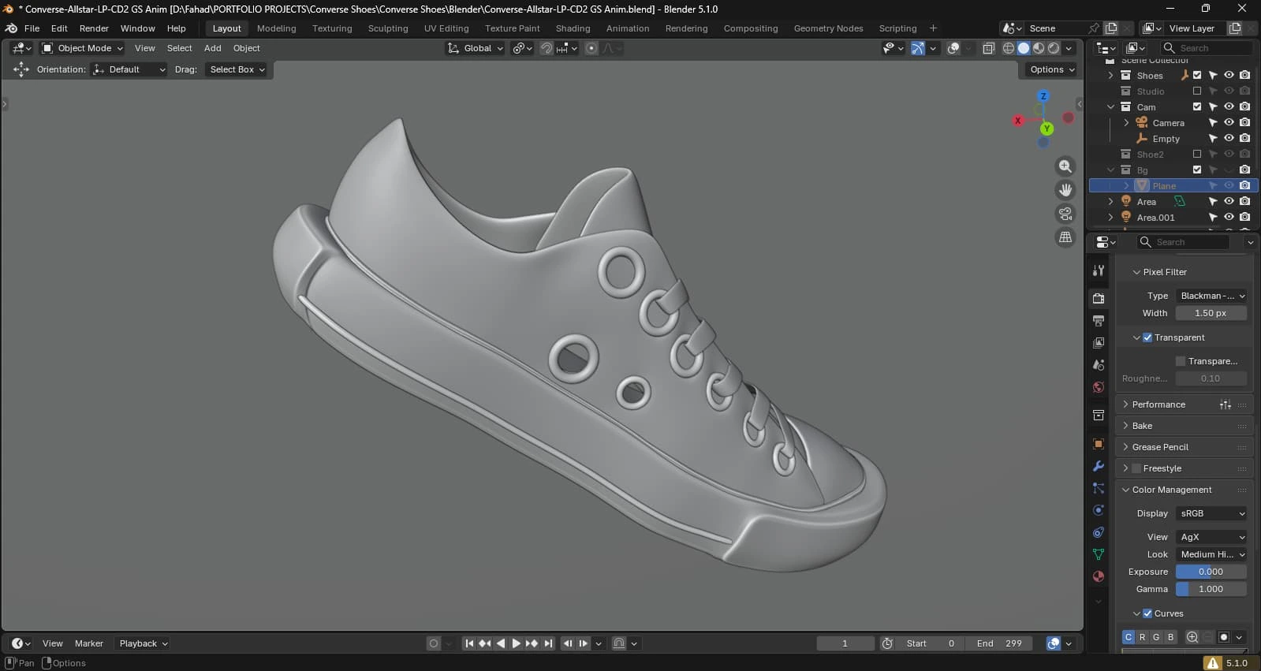Enable the Freestyle checkbox
1261x671 pixels.
pos(1136,468)
